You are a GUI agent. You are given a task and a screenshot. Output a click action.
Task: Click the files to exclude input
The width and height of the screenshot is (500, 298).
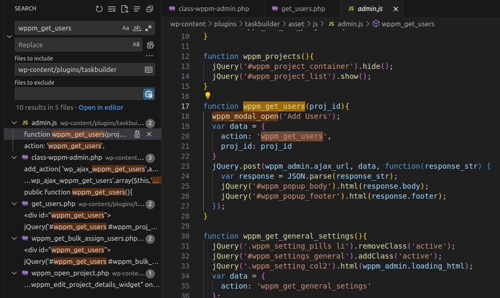(x=79, y=94)
